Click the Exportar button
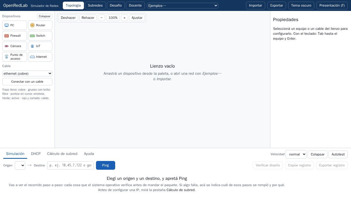 coord(277,5)
